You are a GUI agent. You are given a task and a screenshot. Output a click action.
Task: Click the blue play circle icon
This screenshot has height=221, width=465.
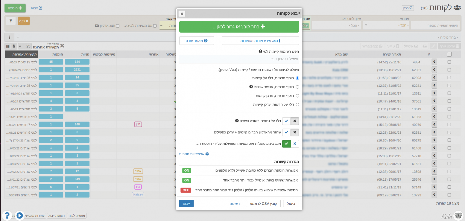(20, 215)
